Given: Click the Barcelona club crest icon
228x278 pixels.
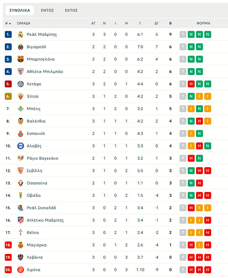Looking at the screenshot, I should tap(21, 59).
